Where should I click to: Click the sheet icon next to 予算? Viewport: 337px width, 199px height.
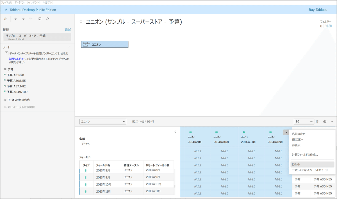tap(5, 69)
